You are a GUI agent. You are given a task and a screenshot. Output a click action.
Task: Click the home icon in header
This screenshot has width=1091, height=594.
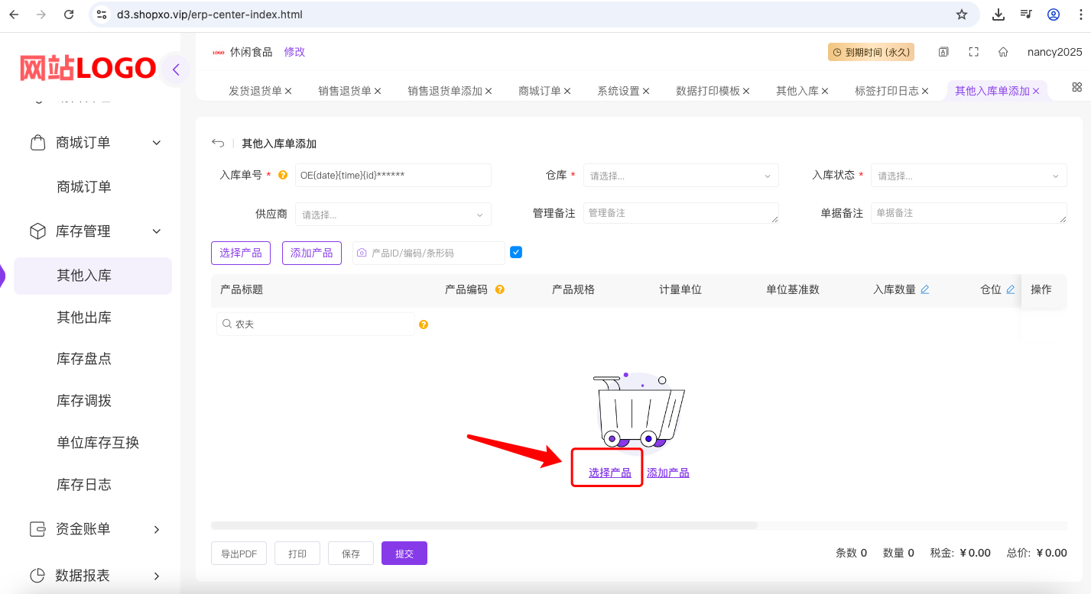[1003, 52]
